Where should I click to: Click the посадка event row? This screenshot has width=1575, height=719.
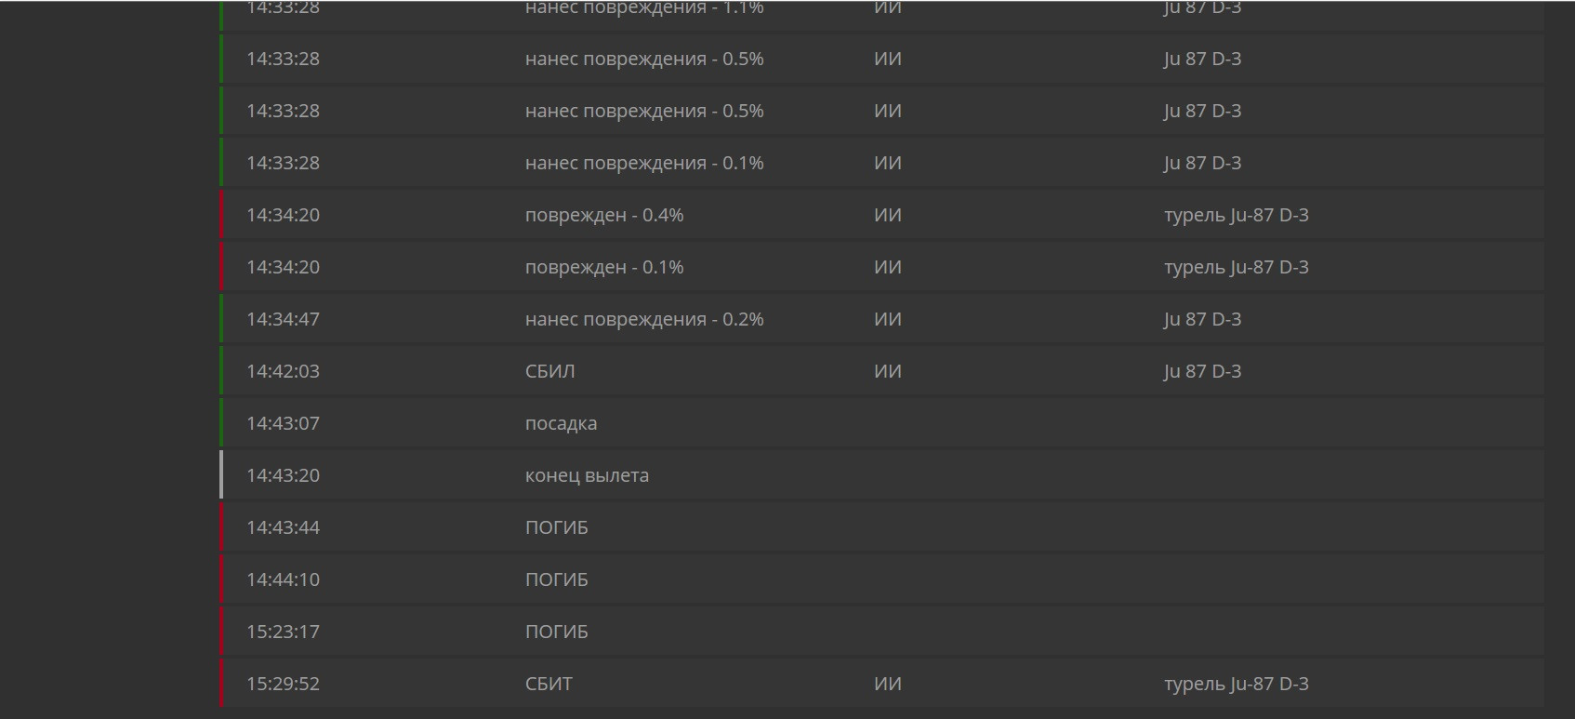coord(561,423)
